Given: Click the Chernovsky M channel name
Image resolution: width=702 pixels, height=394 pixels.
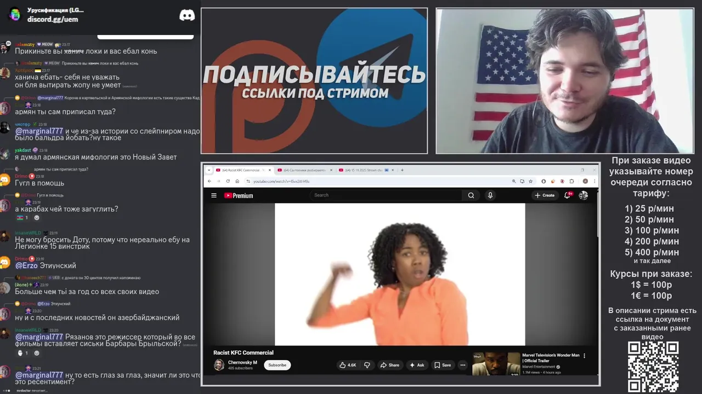Looking at the screenshot, I should 242,362.
